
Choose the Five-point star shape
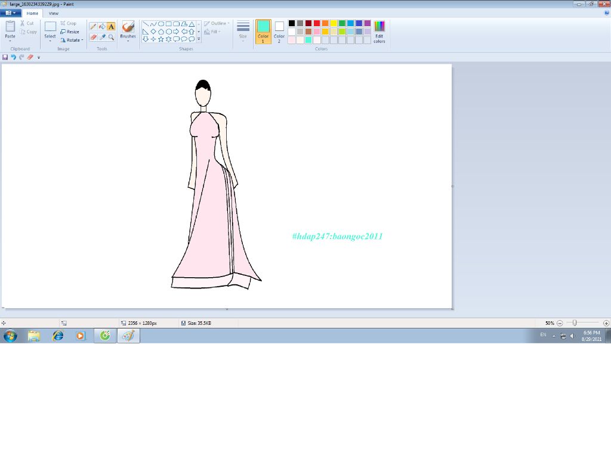pyautogui.click(x=161, y=39)
